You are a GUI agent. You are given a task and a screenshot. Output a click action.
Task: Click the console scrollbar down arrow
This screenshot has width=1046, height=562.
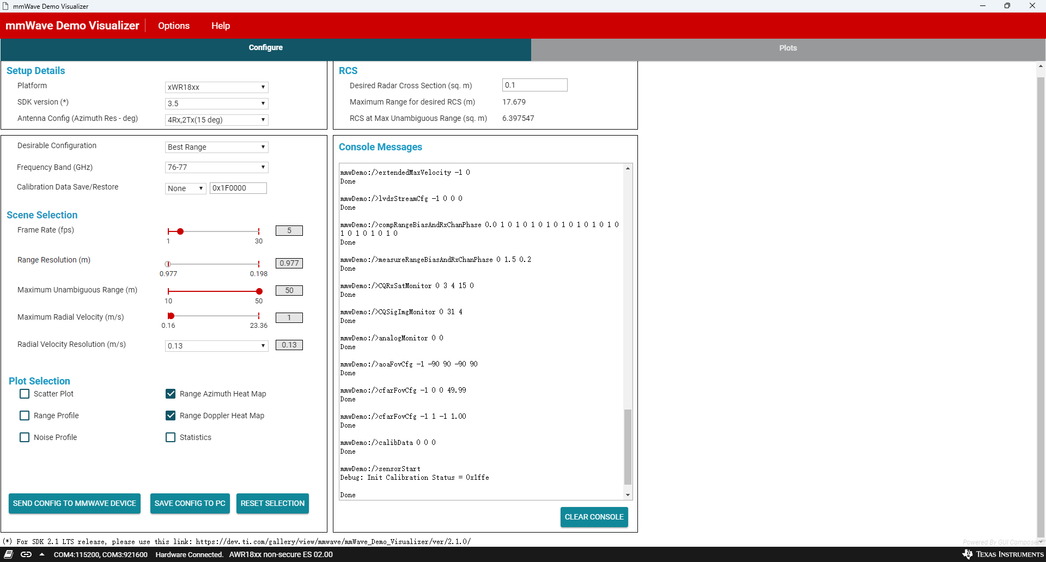point(628,495)
